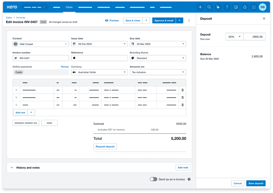Select the Sales tab in navigation
The width and height of the screenshot is (273, 193).
tap(69, 7)
